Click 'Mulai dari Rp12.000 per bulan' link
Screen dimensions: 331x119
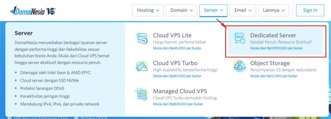click(274, 76)
